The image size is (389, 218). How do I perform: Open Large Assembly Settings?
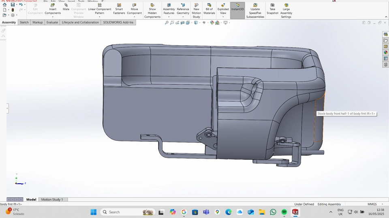tap(286, 6)
